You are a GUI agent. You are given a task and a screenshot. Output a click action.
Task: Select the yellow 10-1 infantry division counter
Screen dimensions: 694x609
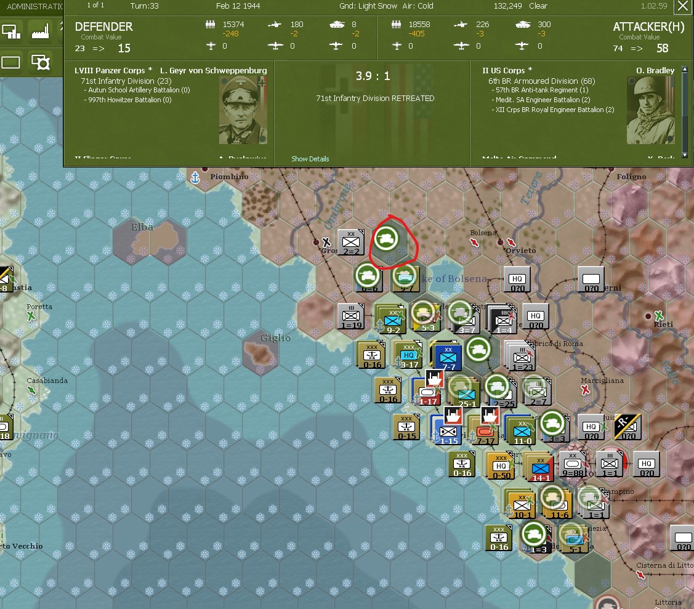tap(522, 506)
